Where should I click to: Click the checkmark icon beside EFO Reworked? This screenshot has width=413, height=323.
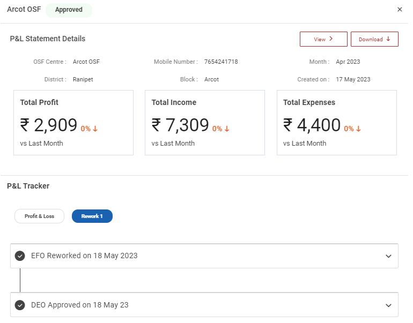(x=20, y=256)
